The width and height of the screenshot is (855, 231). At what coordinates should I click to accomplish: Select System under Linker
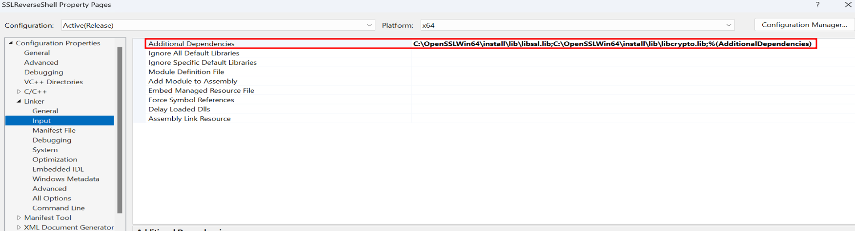(x=45, y=150)
